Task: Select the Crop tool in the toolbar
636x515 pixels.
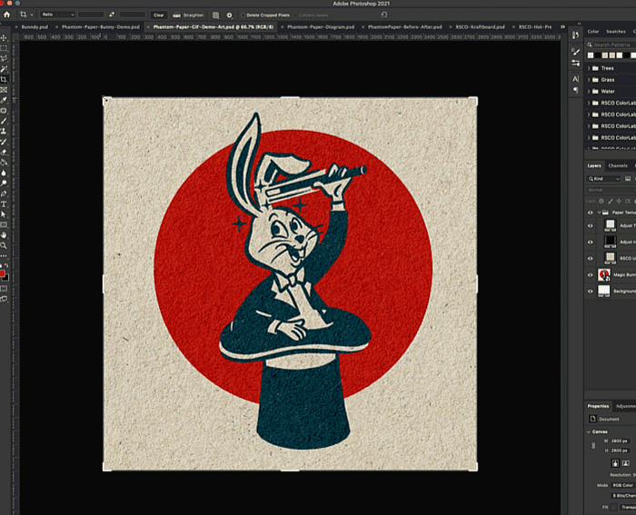Action: [x=5, y=79]
